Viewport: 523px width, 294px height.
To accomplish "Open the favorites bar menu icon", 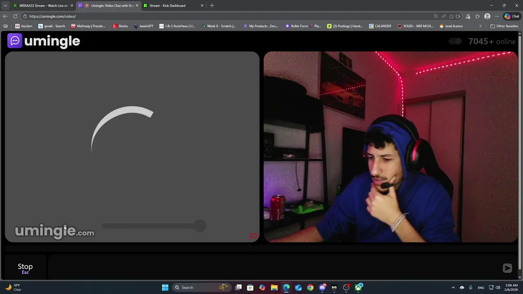I will [x=5, y=26].
